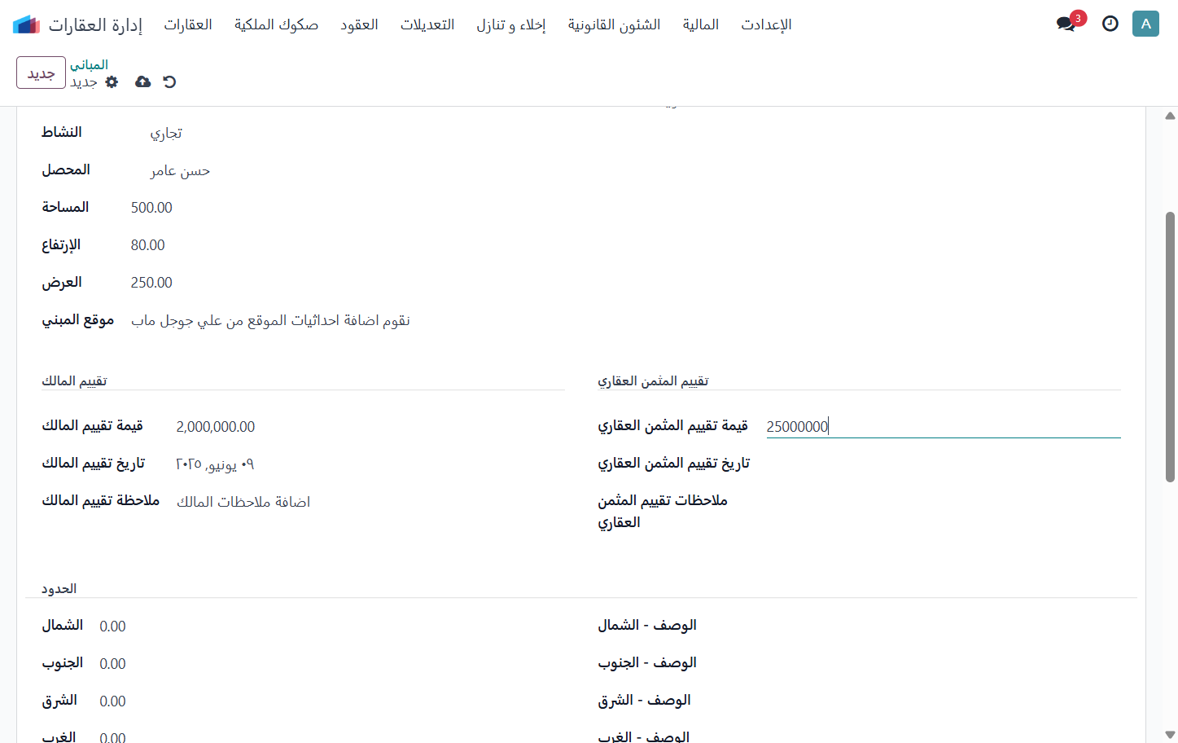Save record with the cloud upload icon
This screenshot has width=1178, height=743.
pyautogui.click(x=142, y=81)
